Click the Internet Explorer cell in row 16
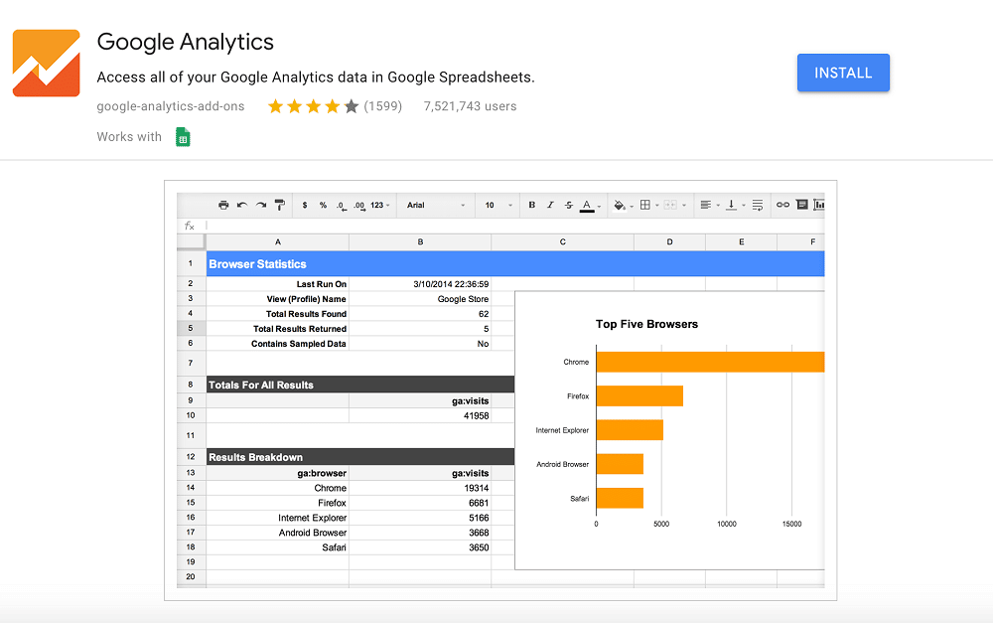Screen dimensions: 993x623 [277, 518]
